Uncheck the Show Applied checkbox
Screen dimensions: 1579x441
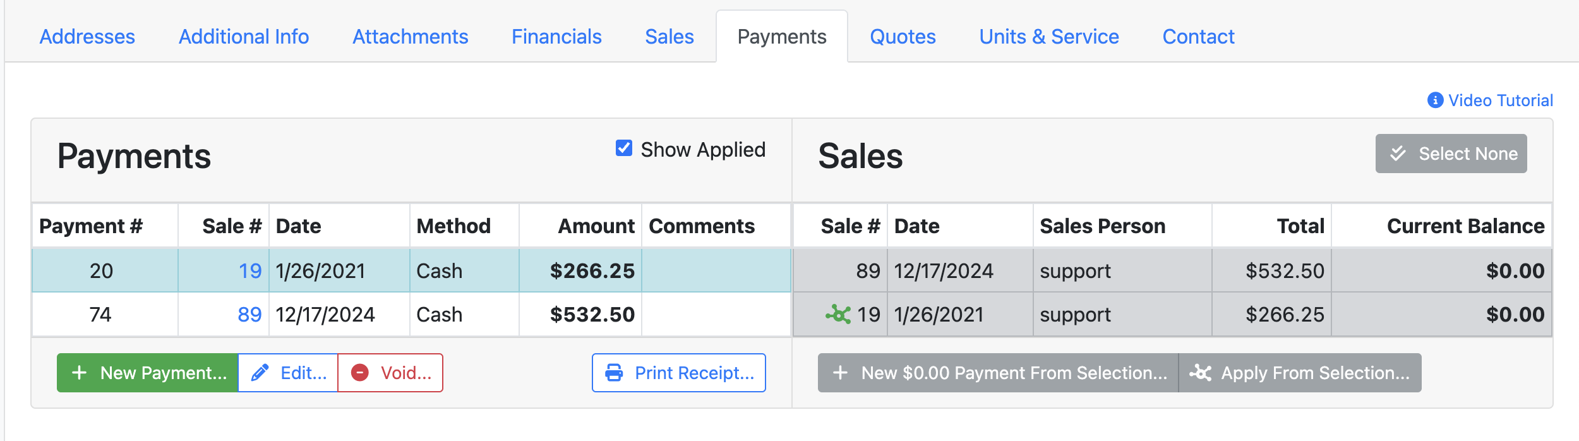pos(624,148)
